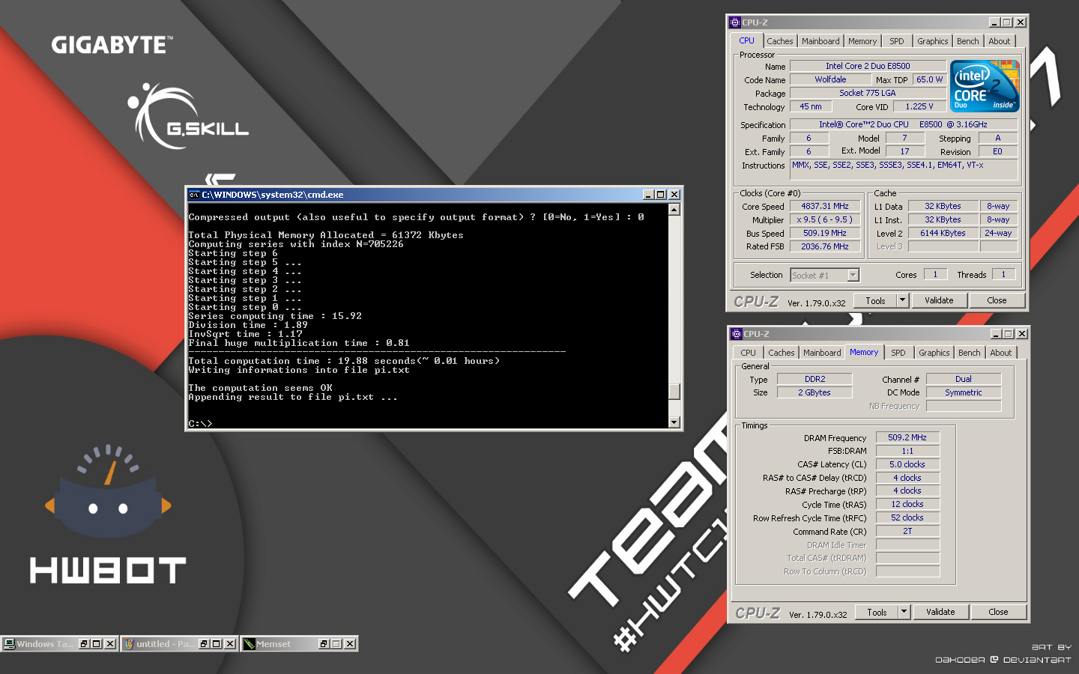Viewport: 1079px width, 674px height.
Task: Open the Bench tab in the upper CPU-Z window
Action: (x=967, y=41)
